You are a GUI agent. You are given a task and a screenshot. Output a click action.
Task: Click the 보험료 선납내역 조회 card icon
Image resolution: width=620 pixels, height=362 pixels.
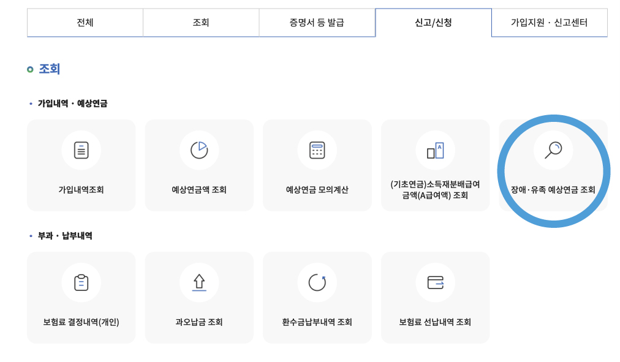pyautogui.click(x=435, y=282)
